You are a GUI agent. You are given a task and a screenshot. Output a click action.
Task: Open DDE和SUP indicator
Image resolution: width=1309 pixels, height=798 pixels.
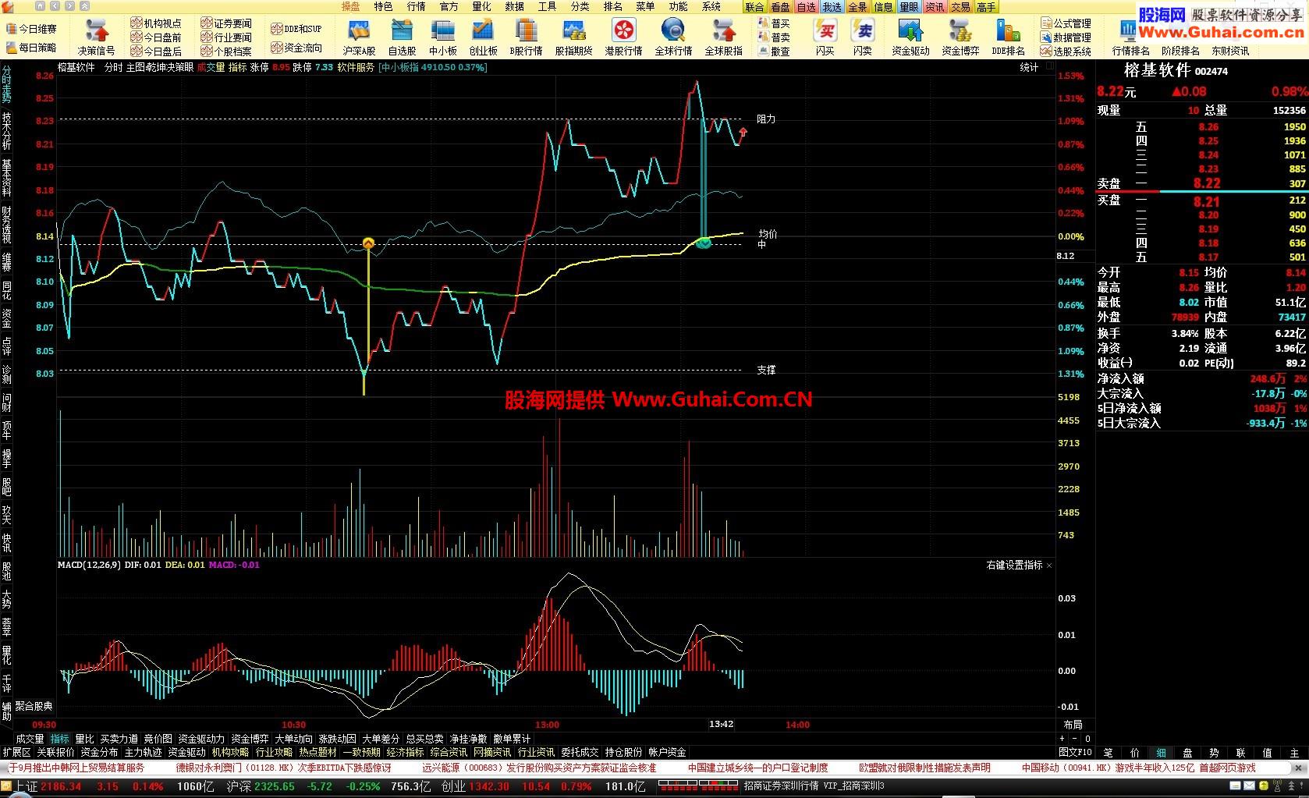point(296,29)
